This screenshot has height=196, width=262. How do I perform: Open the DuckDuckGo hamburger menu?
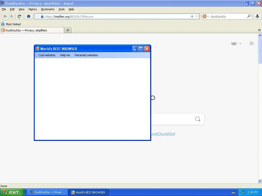[252, 43]
